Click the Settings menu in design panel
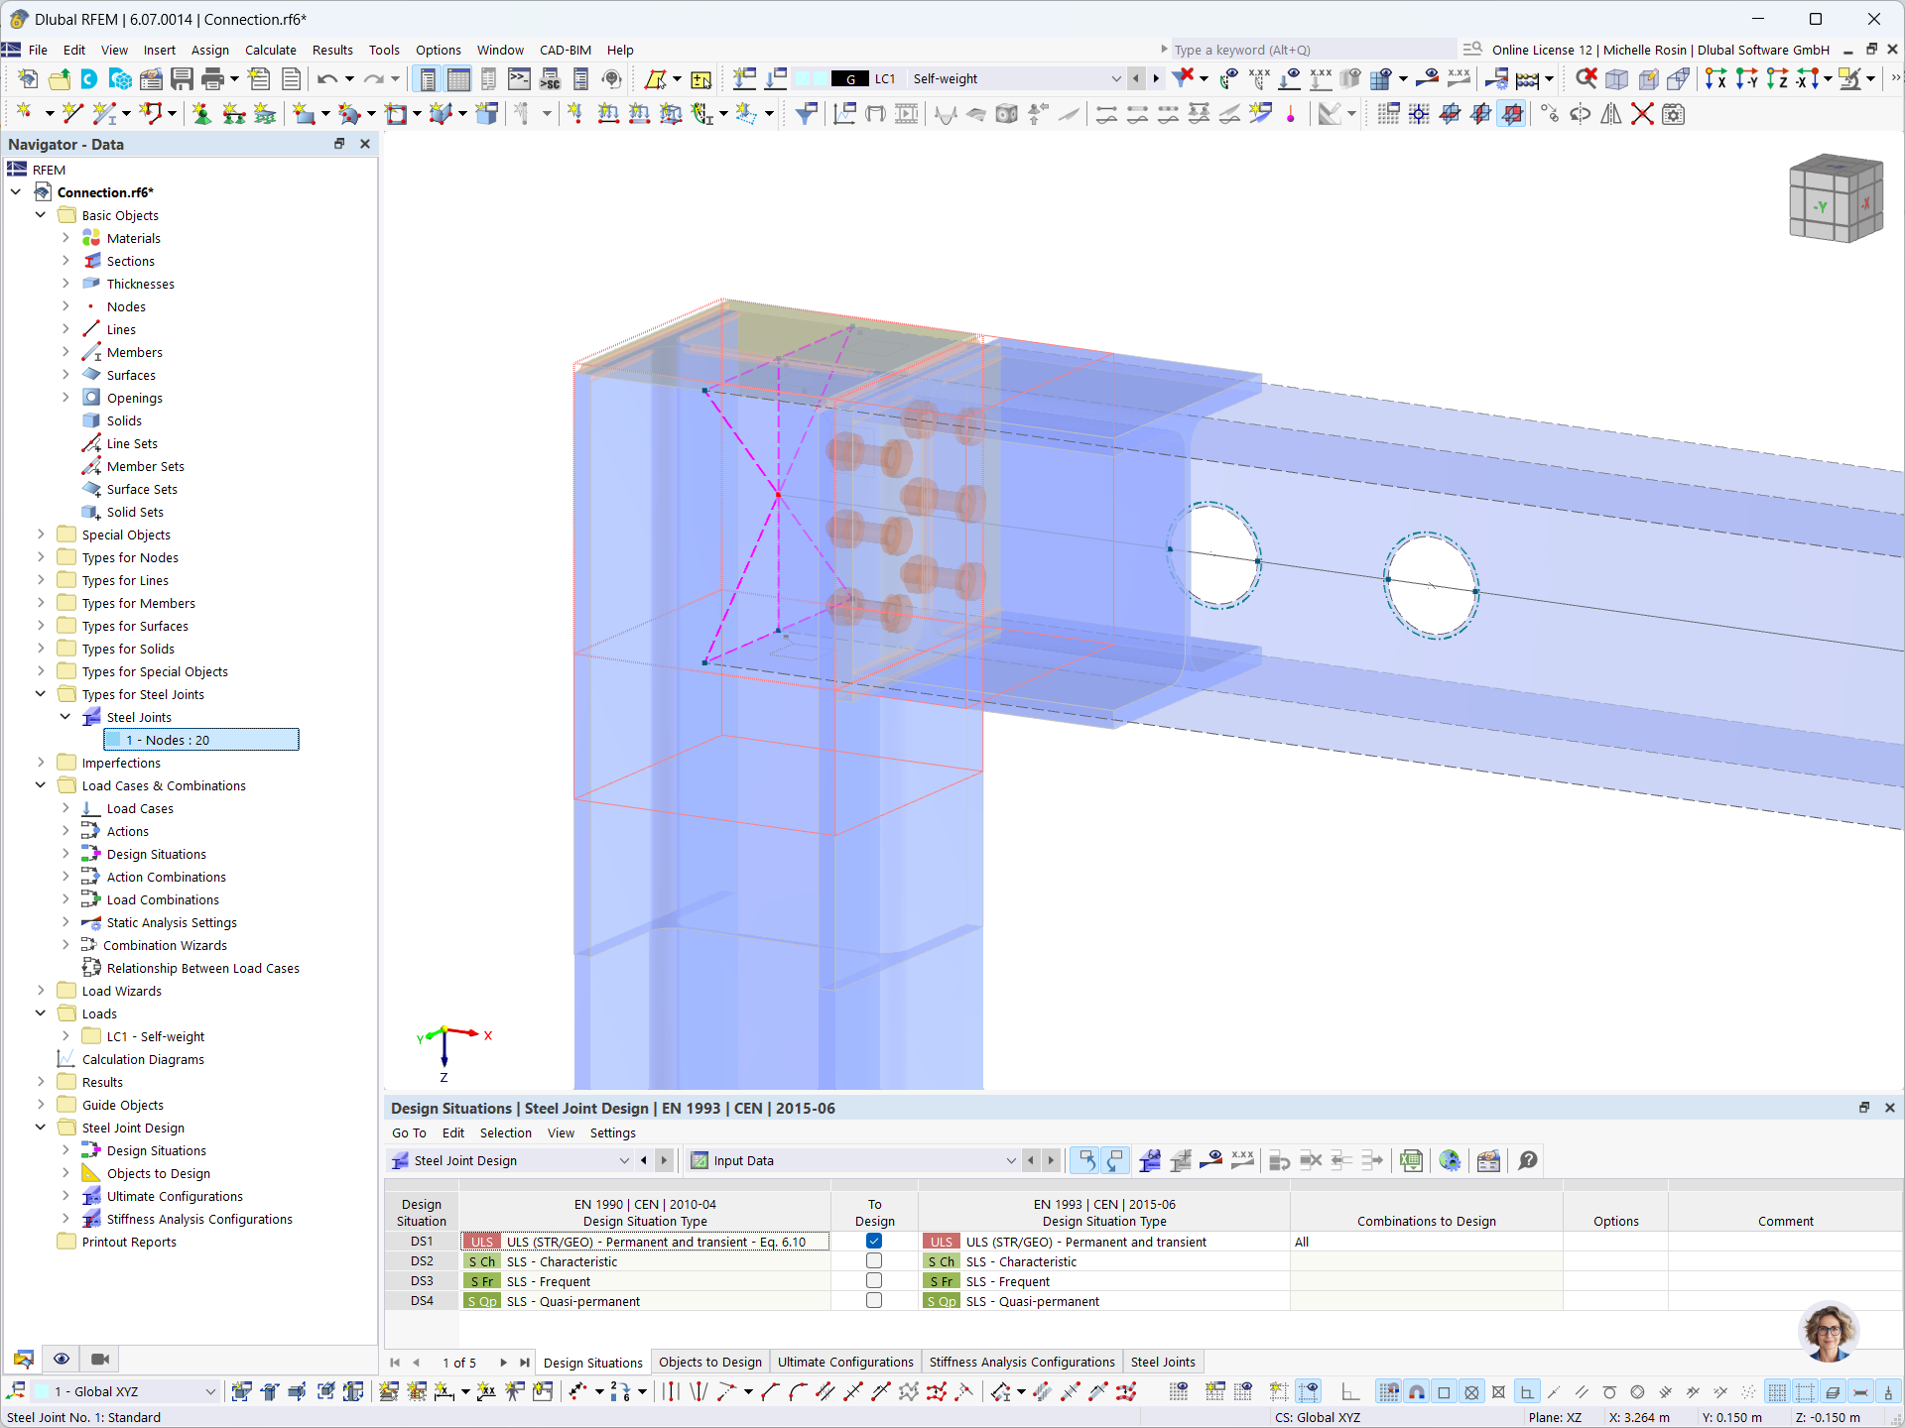 612,1132
